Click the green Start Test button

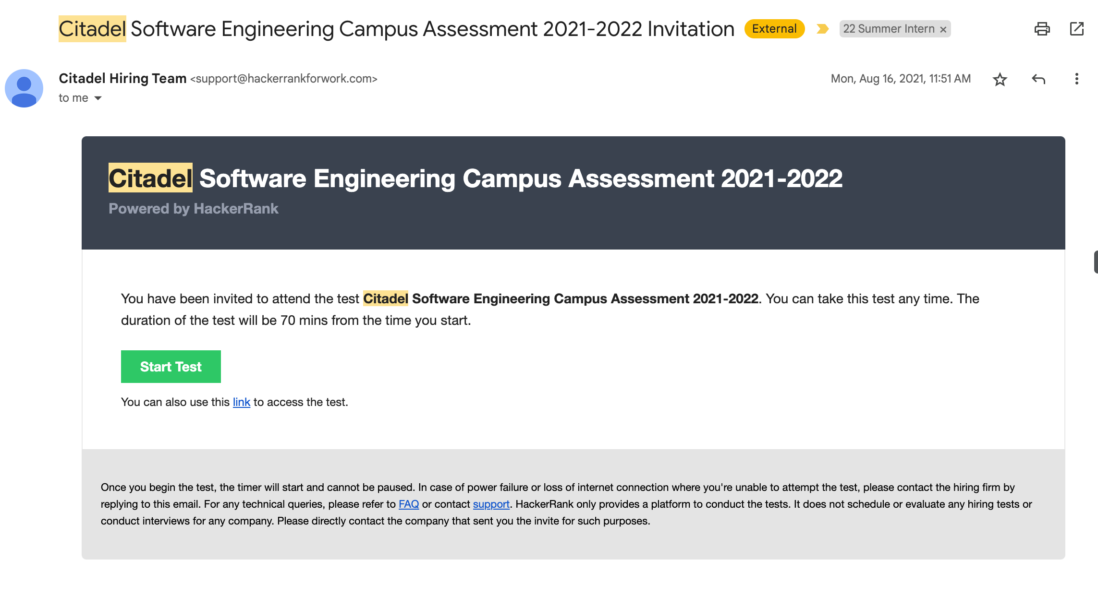171,367
